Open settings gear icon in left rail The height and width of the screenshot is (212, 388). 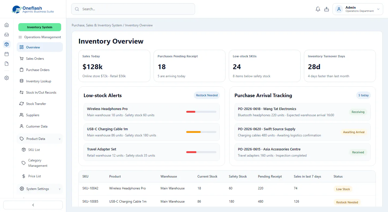tap(7, 78)
